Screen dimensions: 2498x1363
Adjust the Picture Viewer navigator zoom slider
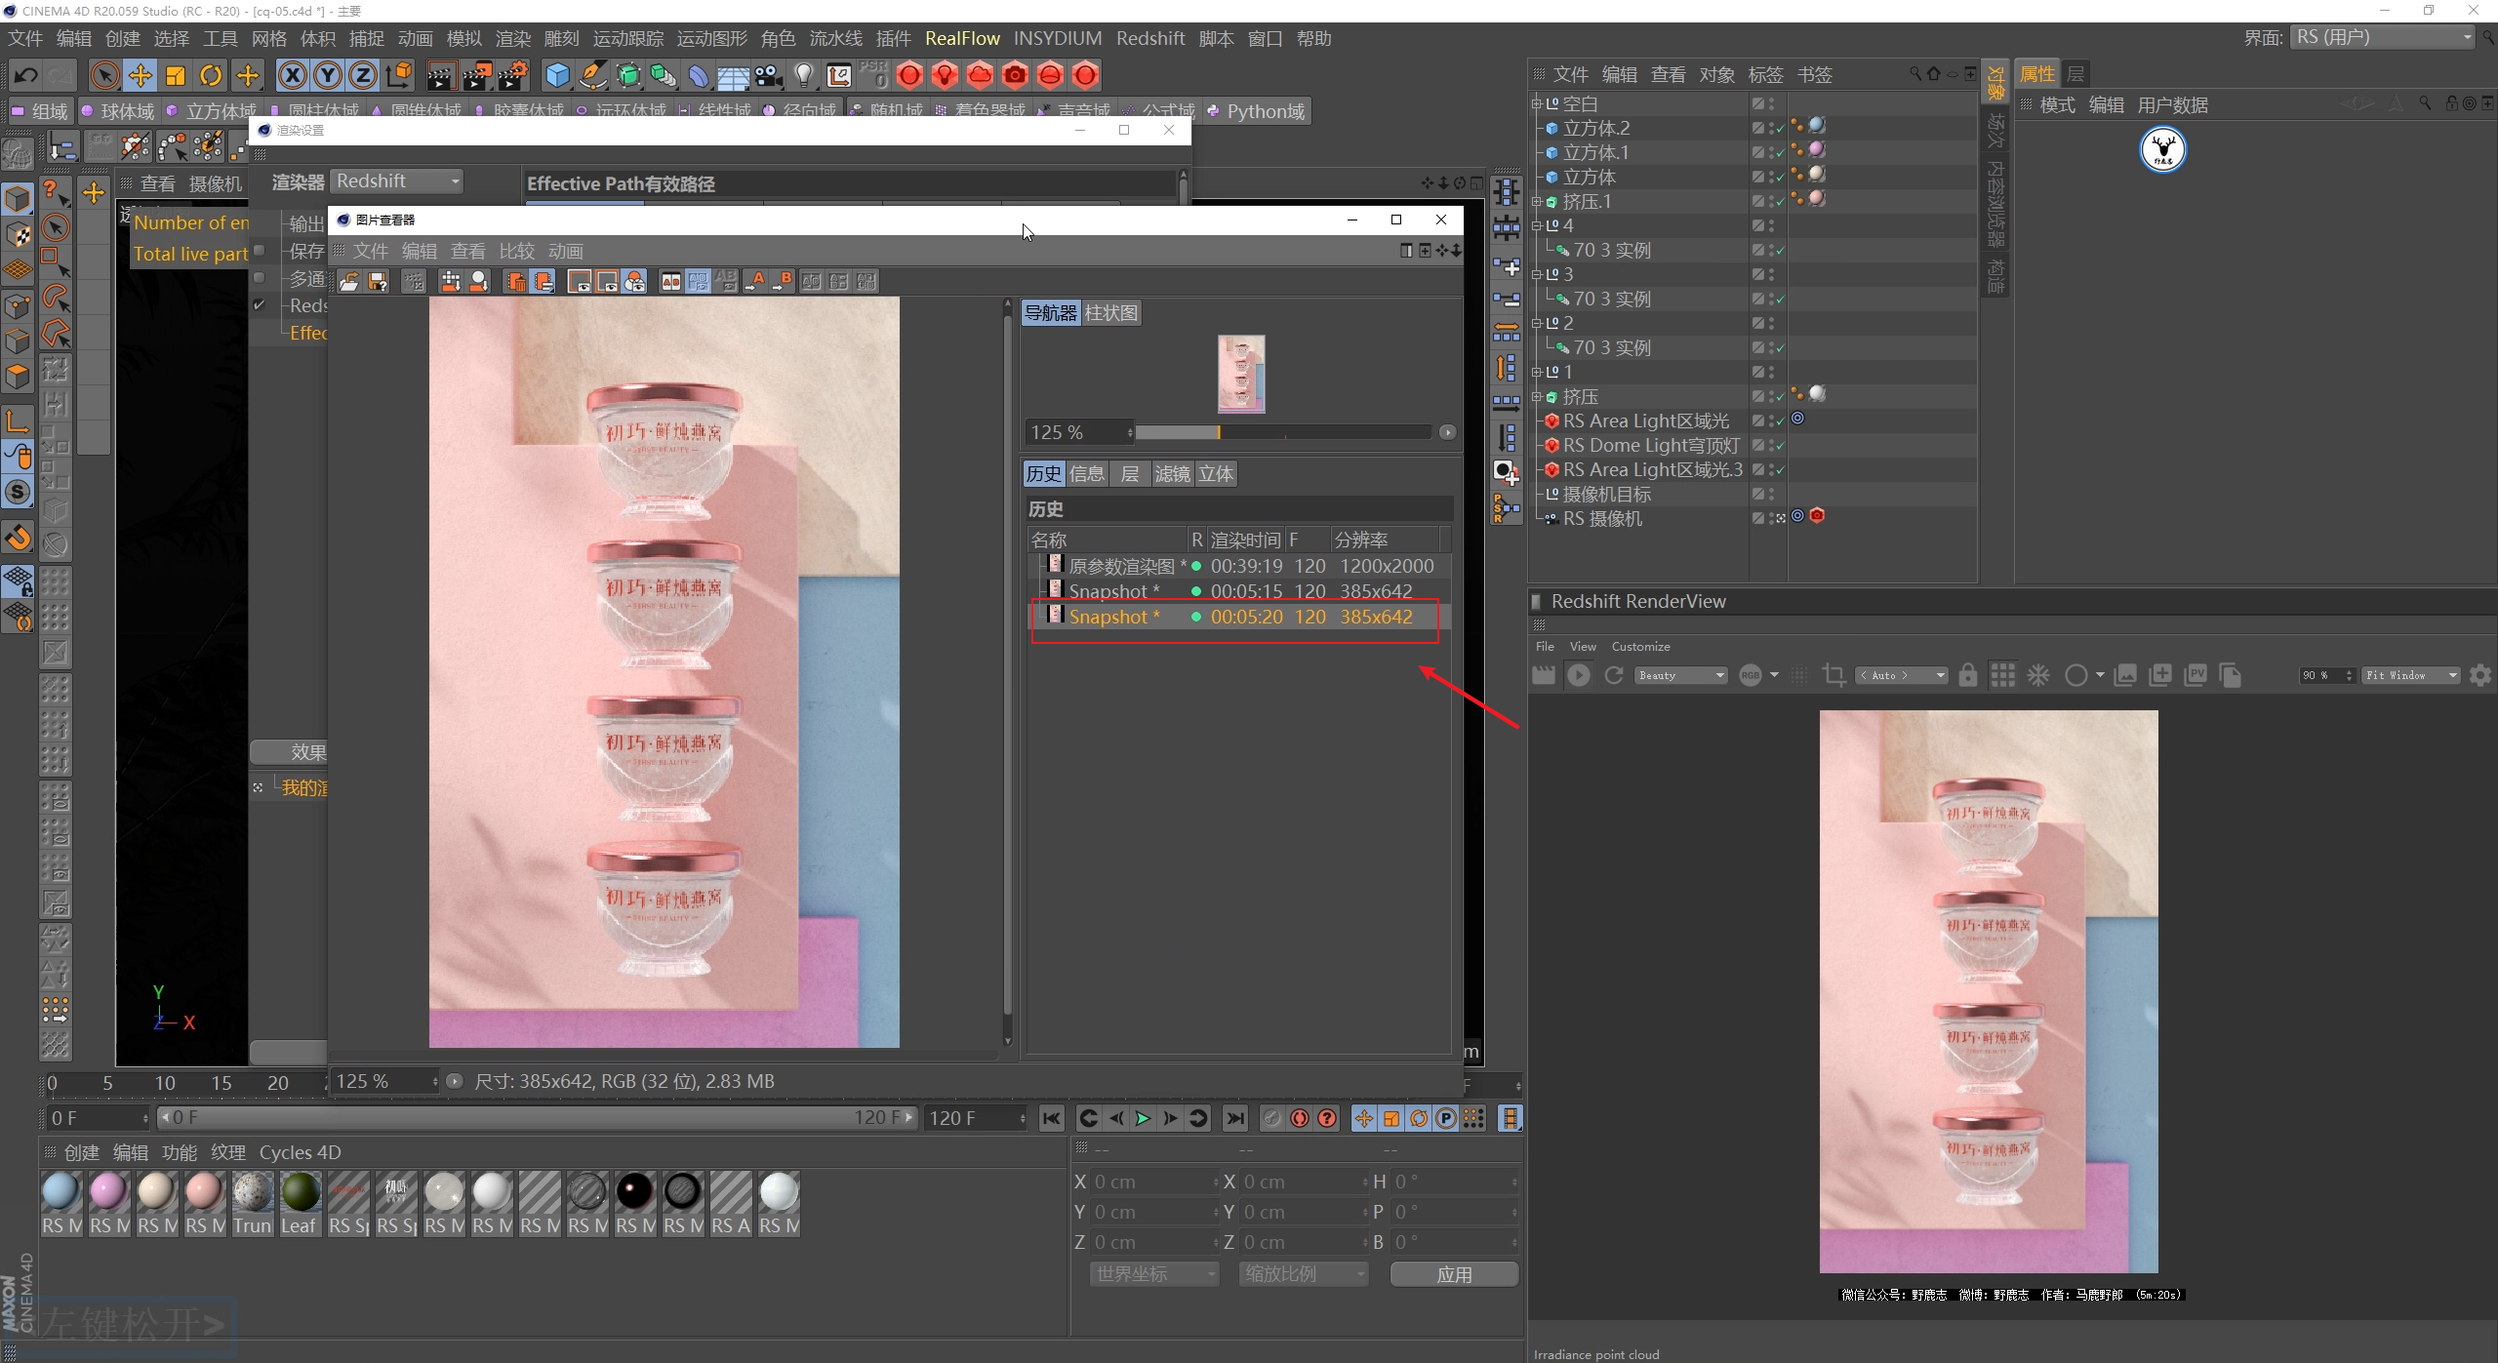coord(1283,432)
